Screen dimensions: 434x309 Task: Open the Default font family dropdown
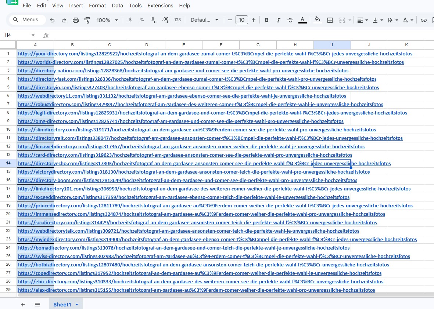(x=205, y=20)
